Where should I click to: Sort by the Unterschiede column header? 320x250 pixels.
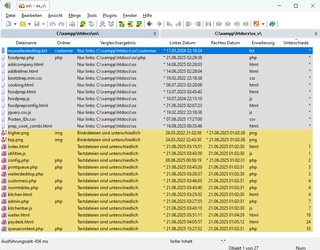296,43
